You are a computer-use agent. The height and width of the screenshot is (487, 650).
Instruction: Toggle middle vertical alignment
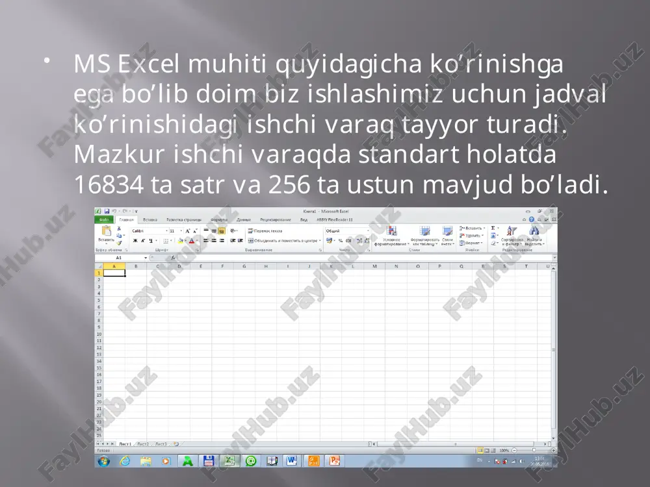213,231
